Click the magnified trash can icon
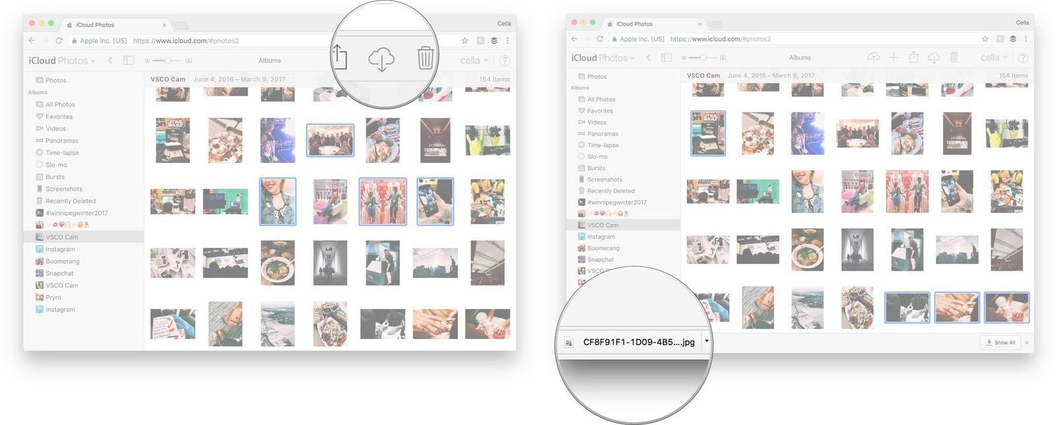1056x425 pixels. (x=425, y=58)
